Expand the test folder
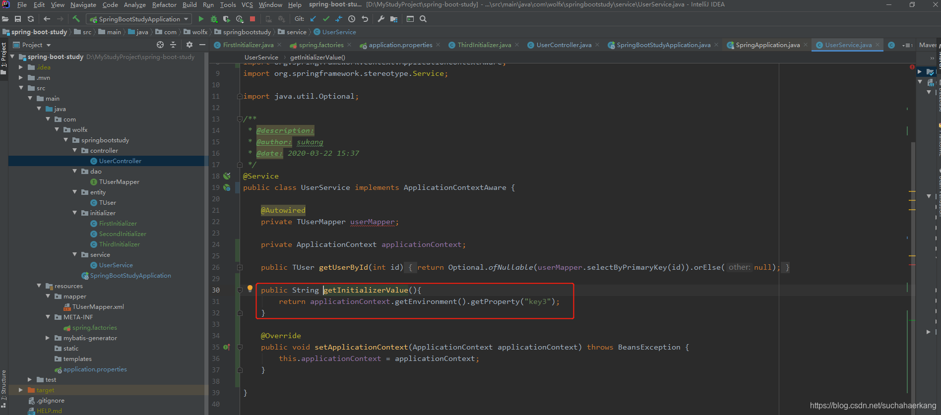The height and width of the screenshot is (415, 941). 30,379
